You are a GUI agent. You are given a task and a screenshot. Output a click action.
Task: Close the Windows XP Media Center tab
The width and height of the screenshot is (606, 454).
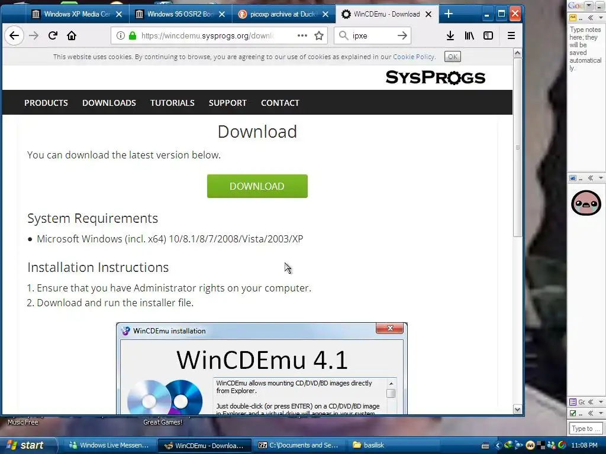point(119,14)
